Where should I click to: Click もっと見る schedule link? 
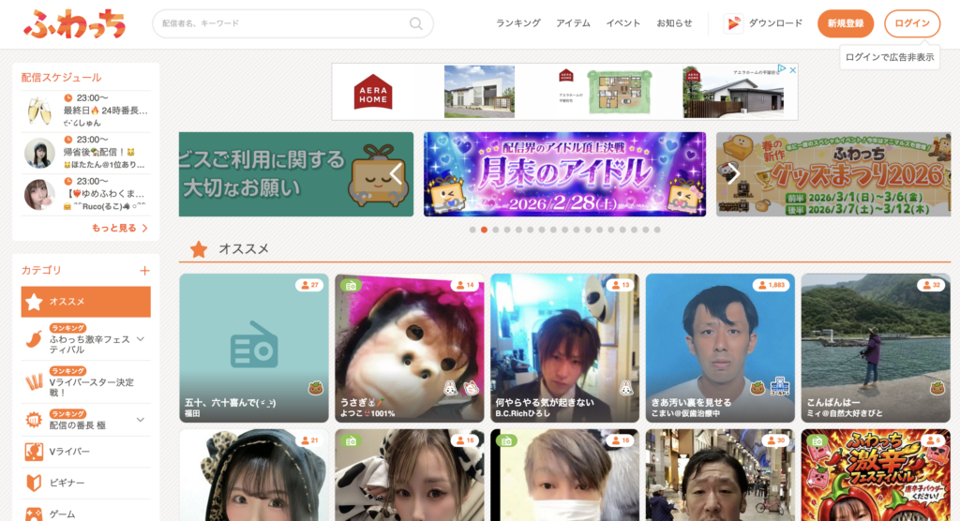119,228
